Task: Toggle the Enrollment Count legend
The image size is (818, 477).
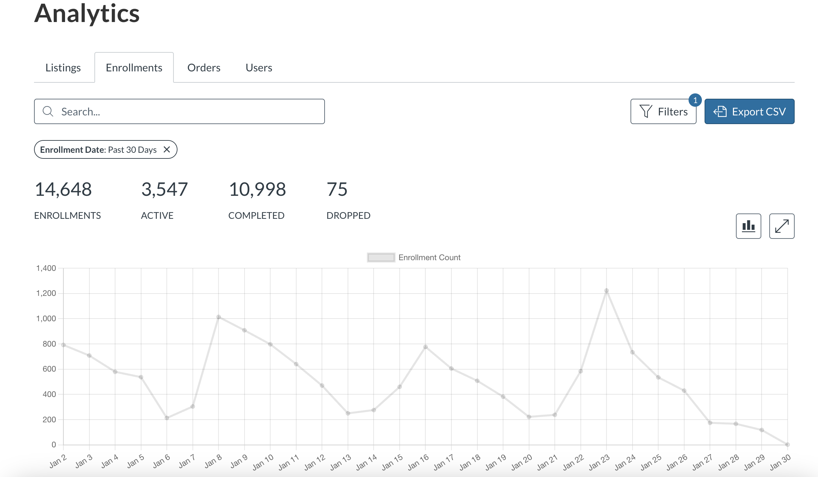Action: pyautogui.click(x=414, y=257)
